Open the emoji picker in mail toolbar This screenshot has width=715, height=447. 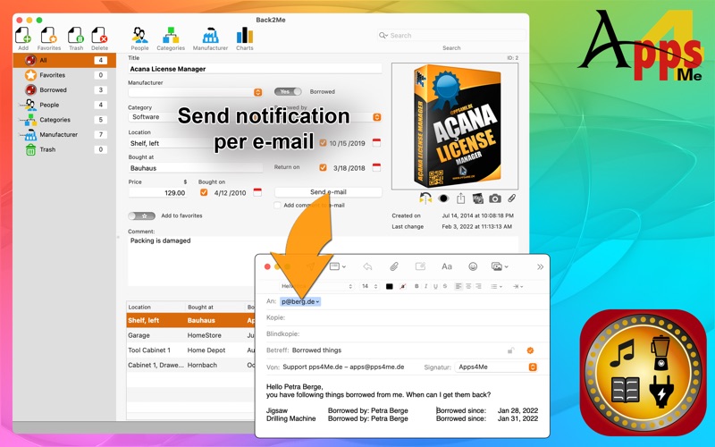pyautogui.click(x=473, y=266)
